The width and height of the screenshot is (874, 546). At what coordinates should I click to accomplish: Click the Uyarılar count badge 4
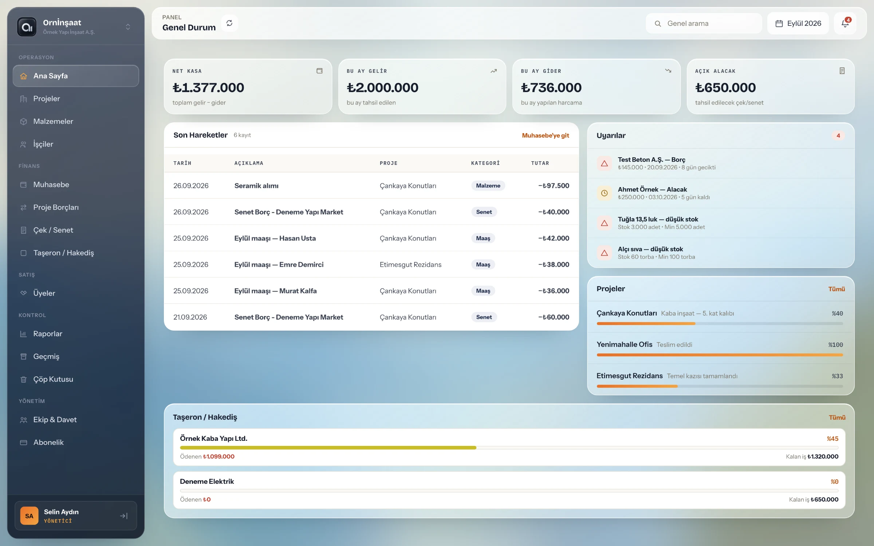click(838, 135)
